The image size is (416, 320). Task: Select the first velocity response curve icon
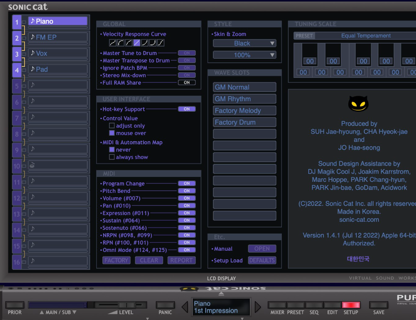tap(113, 43)
